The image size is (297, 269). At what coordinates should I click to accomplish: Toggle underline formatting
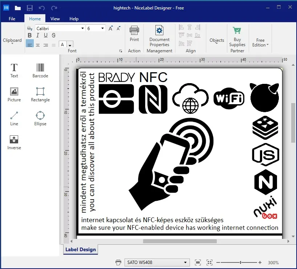point(46,35)
